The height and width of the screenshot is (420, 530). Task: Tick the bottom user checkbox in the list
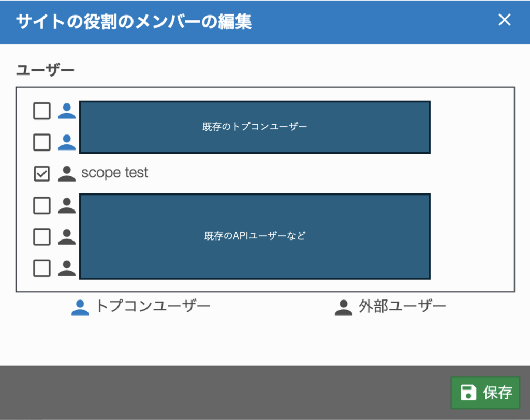pos(42,268)
